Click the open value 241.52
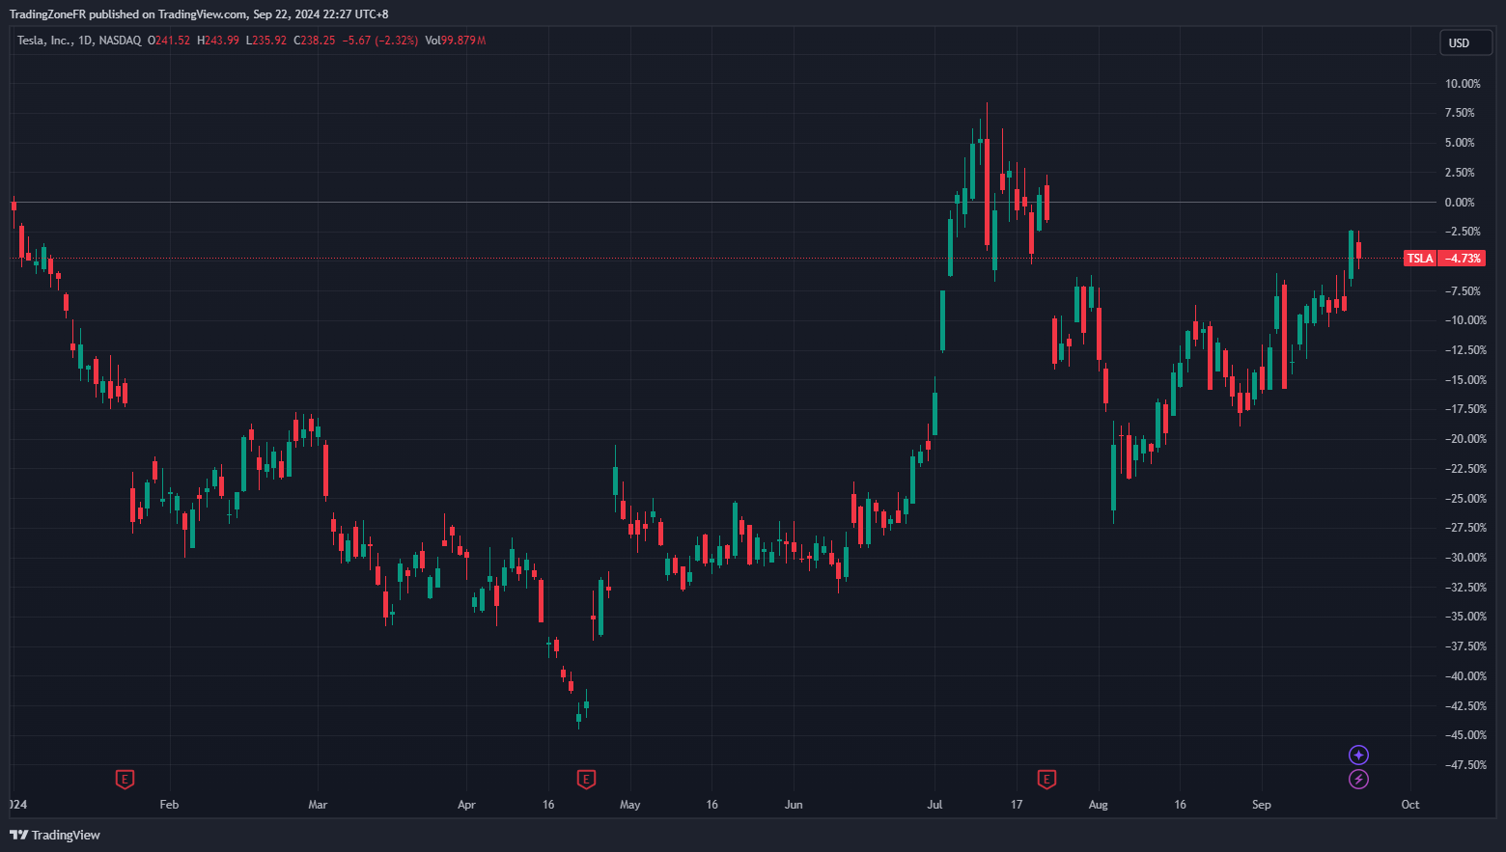The width and height of the screenshot is (1506, 852). pos(173,41)
